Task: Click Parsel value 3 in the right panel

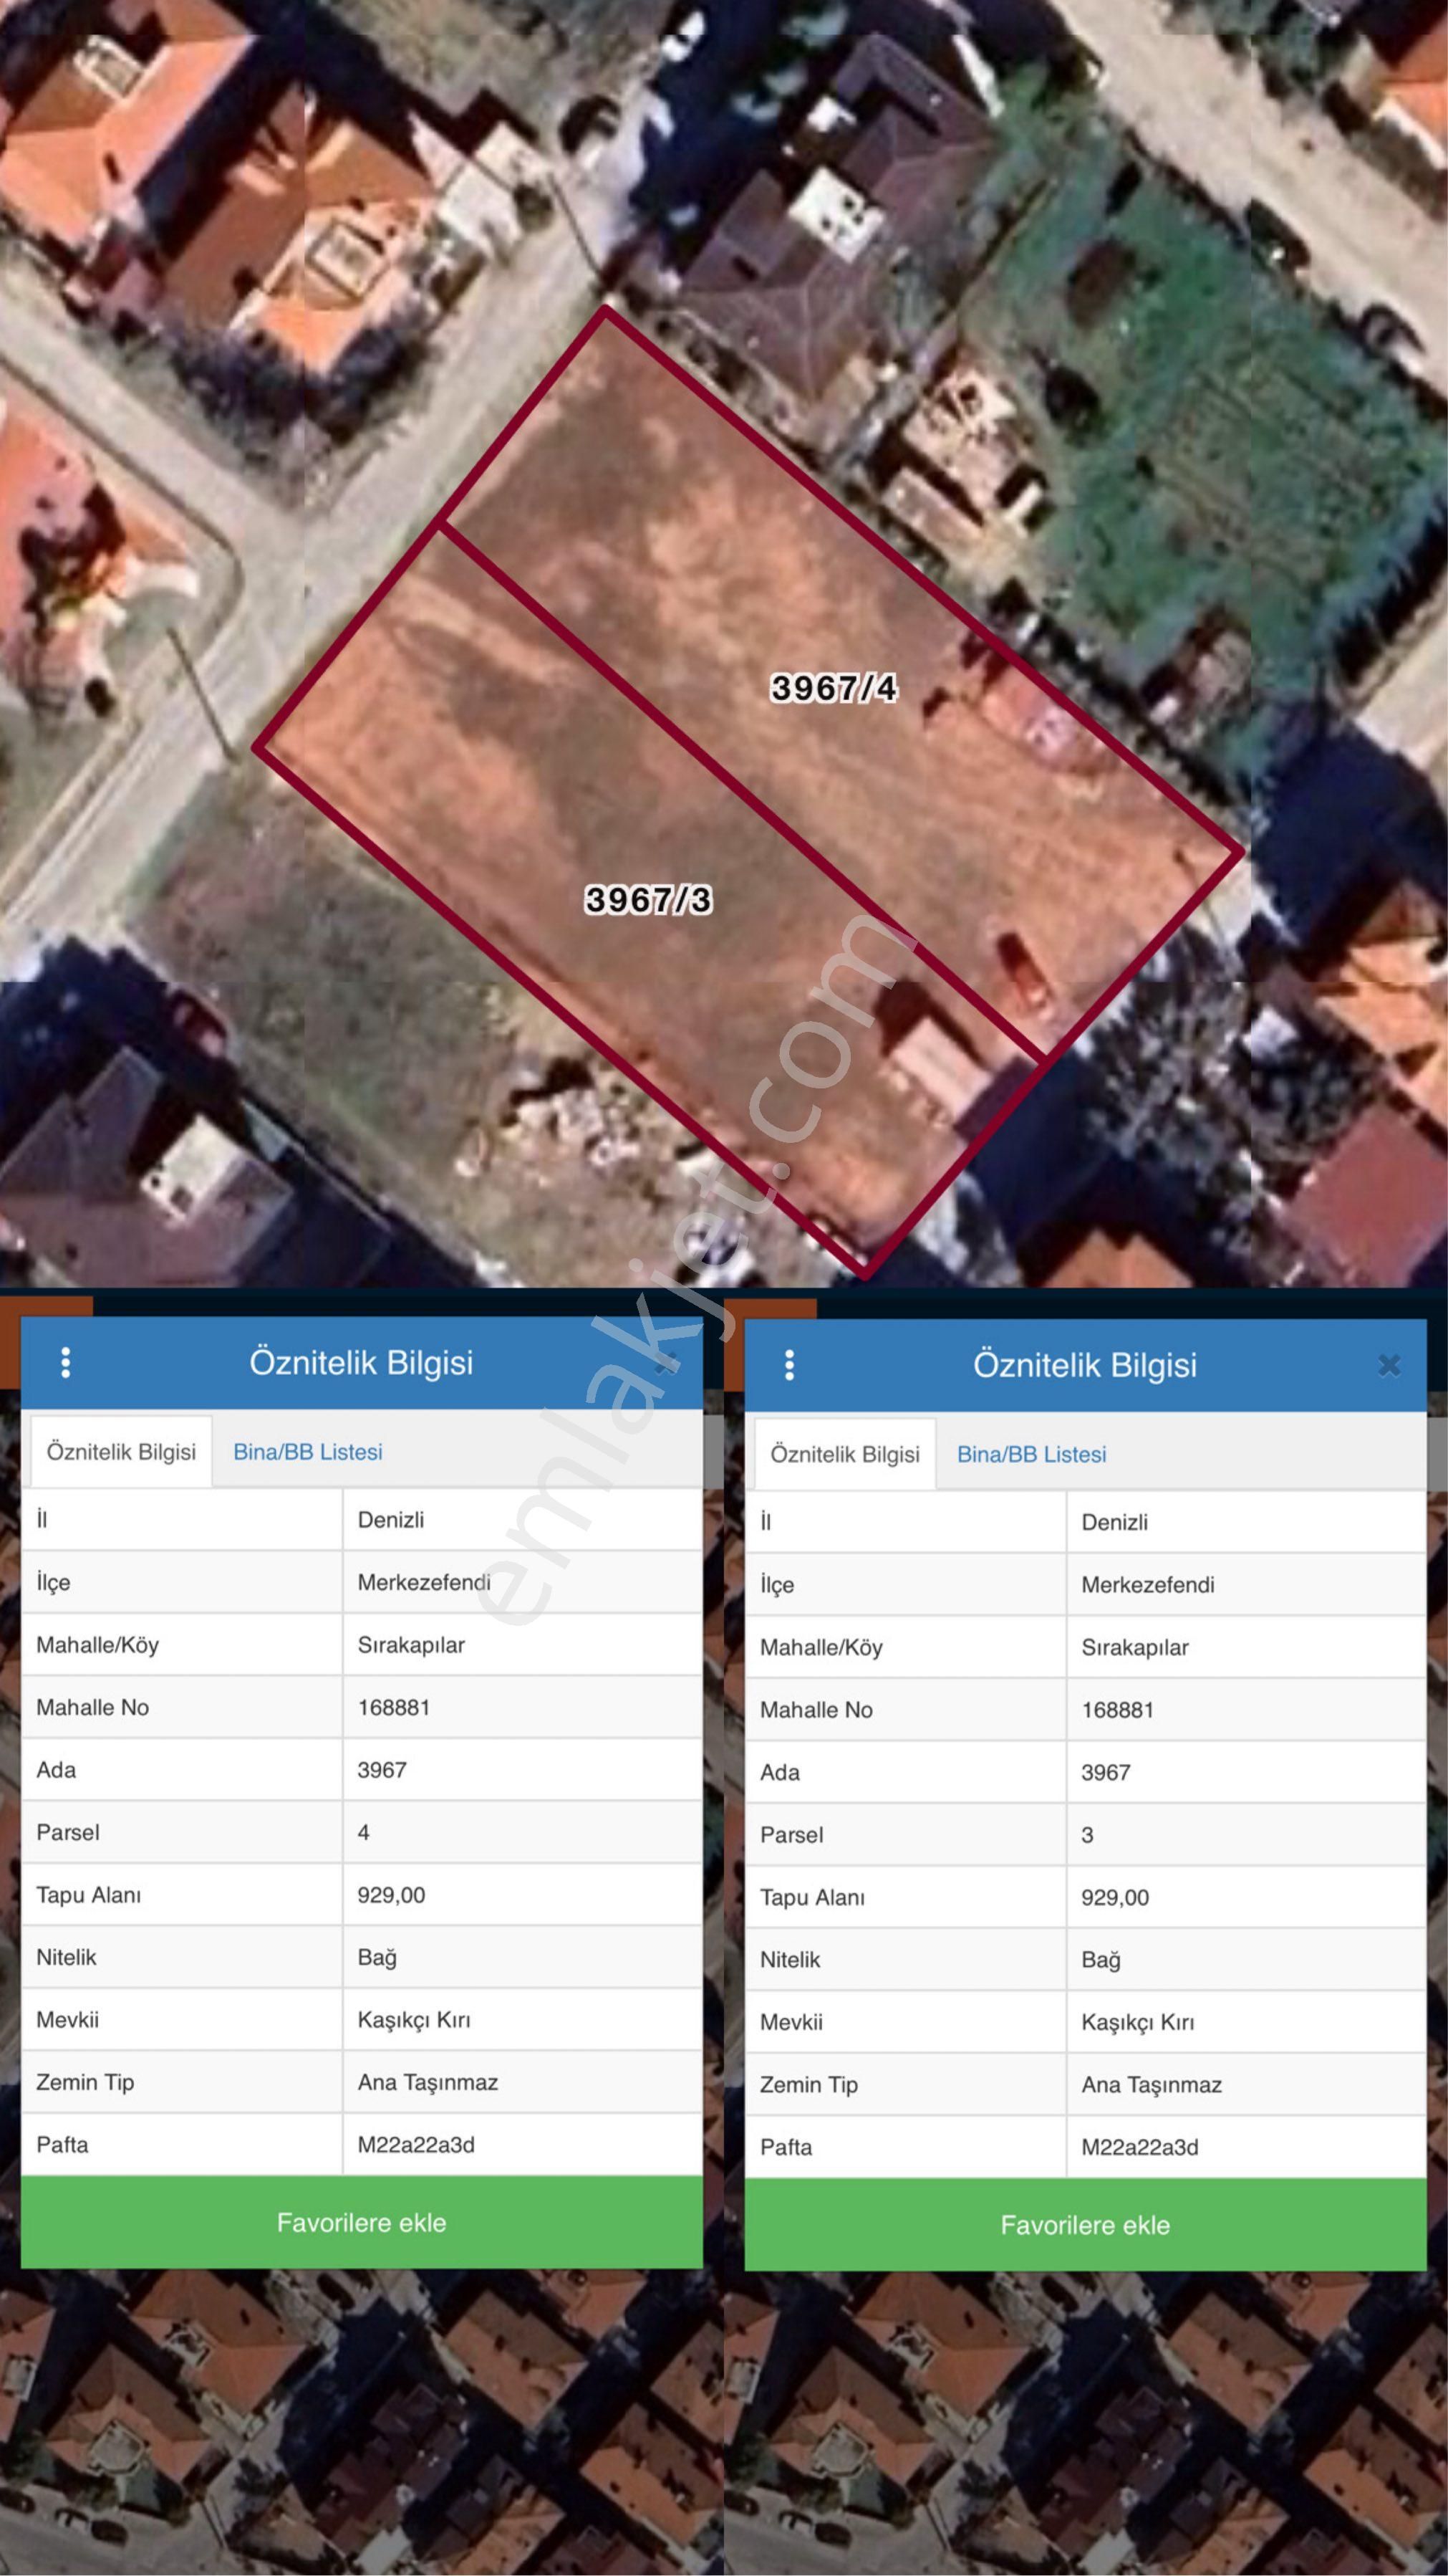Action: [1087, 1835]
